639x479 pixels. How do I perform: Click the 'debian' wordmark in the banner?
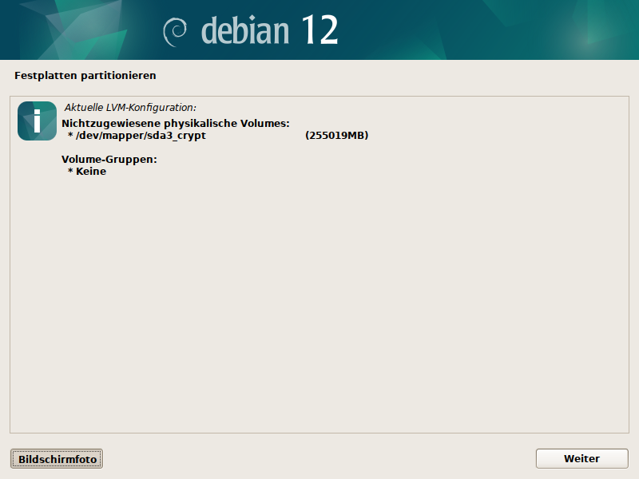[x=245, y=30]
